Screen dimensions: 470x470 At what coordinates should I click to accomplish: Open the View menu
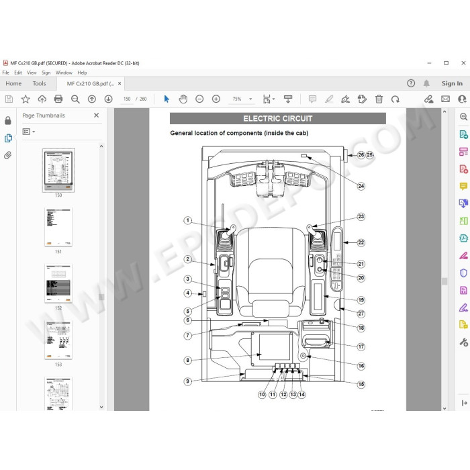tap(32, 73)
